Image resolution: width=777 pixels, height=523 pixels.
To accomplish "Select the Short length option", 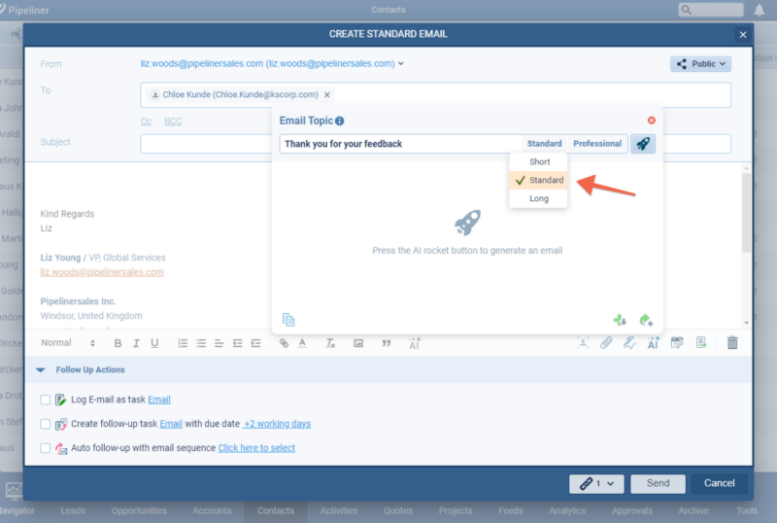I will point(539,161).
